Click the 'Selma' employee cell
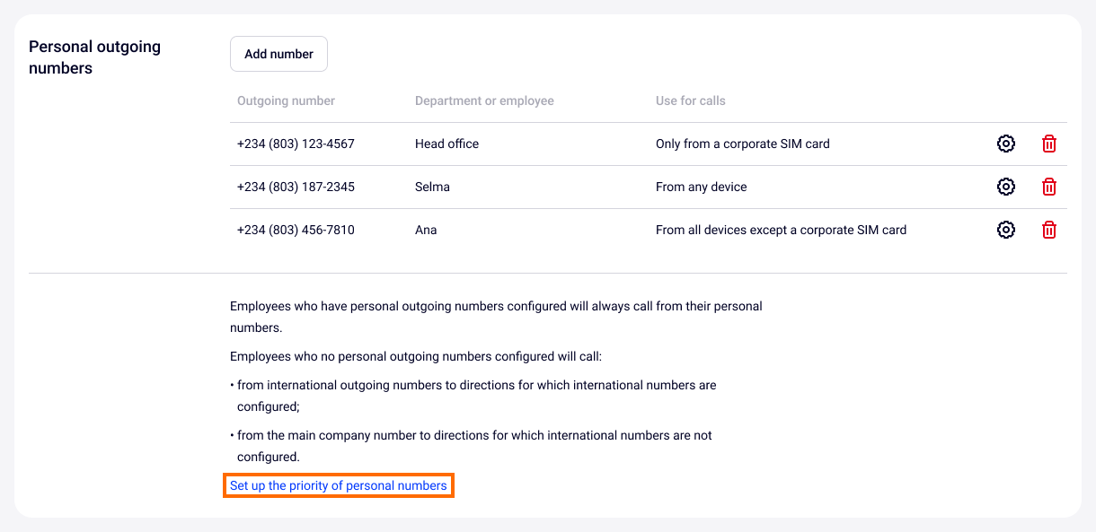The image size is (1096, 532). click(x=432, y=187)
